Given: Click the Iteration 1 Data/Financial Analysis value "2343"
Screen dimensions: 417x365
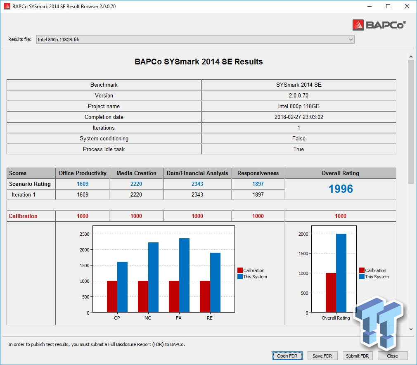Looking at the screenshot, I should 197,195.
